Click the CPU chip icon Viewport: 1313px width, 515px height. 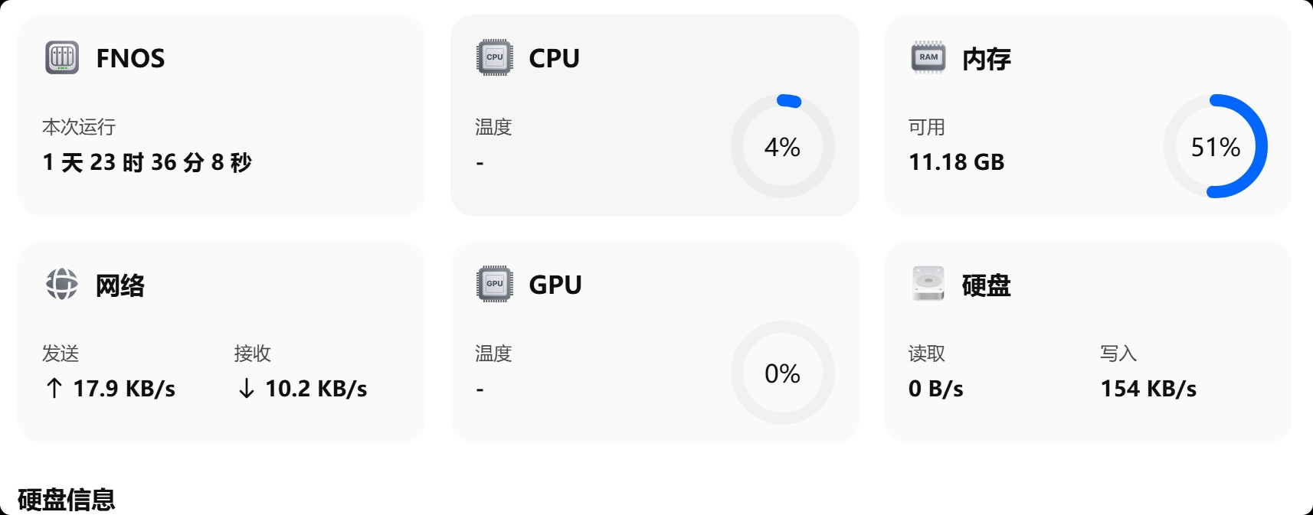[495, 57]
